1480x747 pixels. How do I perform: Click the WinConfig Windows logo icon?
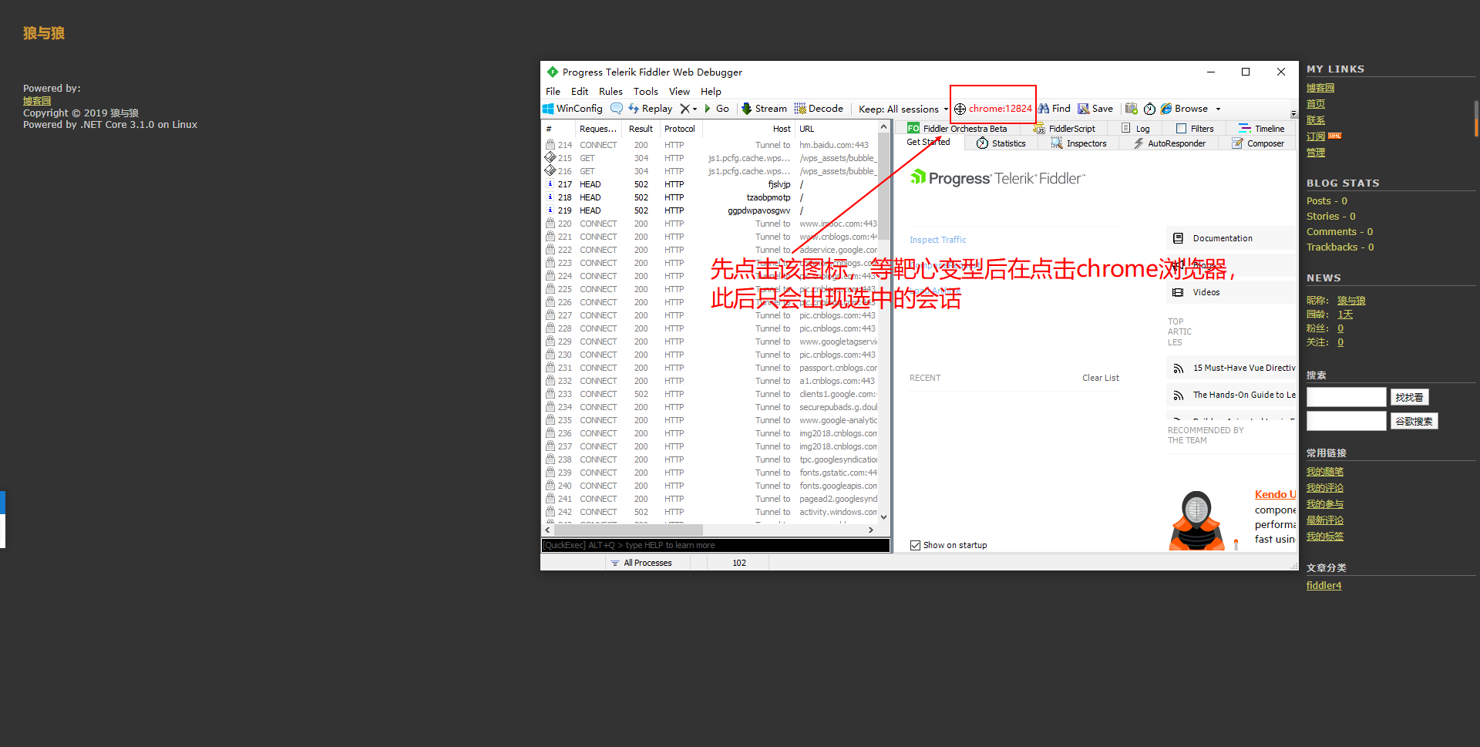tap(548, 109)
